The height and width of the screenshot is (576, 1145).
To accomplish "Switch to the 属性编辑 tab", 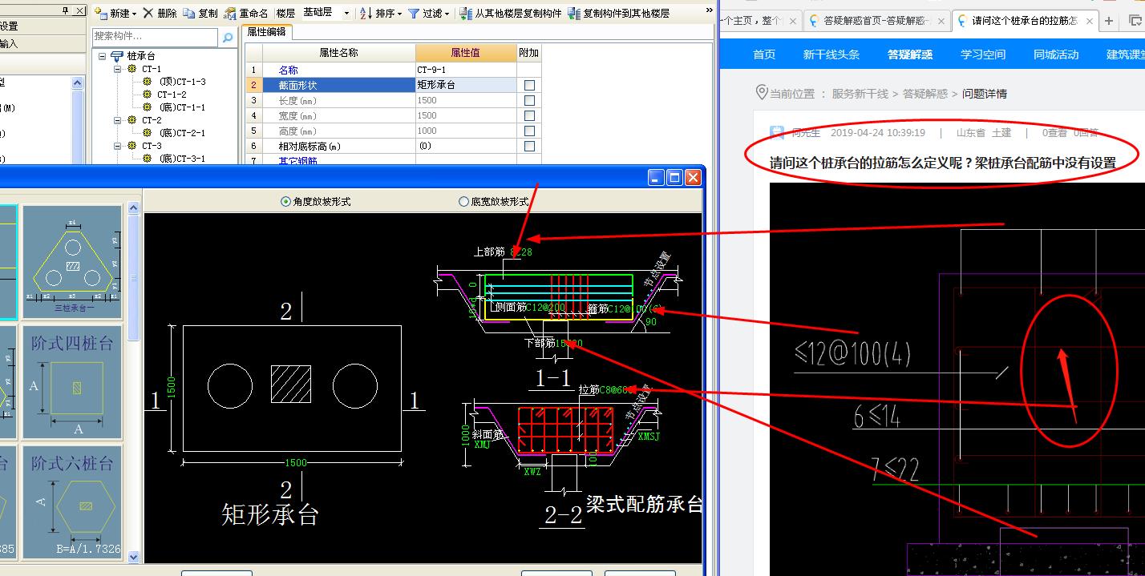I will tap(267, 32).
